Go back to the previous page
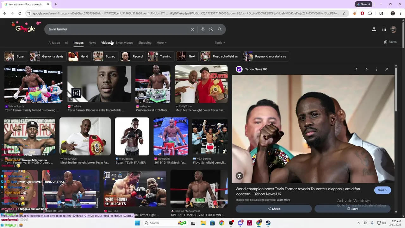This screenshot has height=228, width=405. tap(4, 13)
